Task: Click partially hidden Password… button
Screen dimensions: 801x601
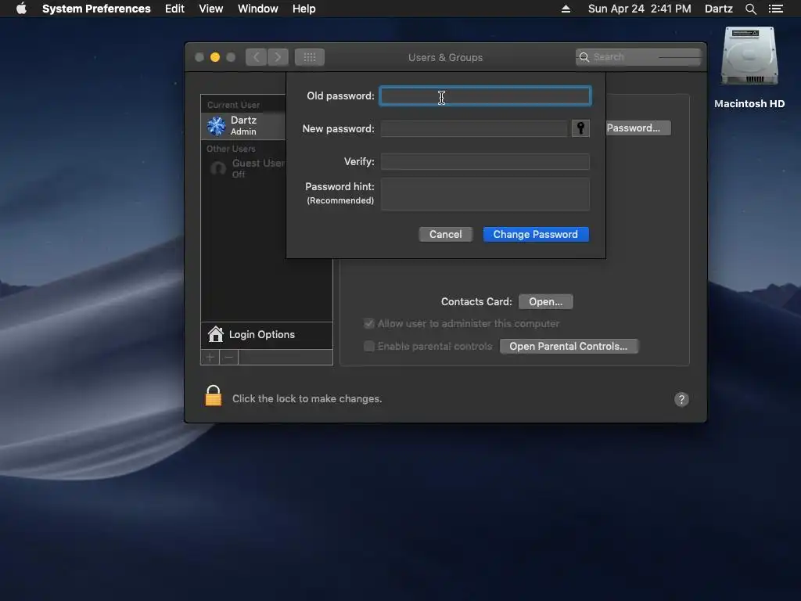Action: (x=638, y=128)
